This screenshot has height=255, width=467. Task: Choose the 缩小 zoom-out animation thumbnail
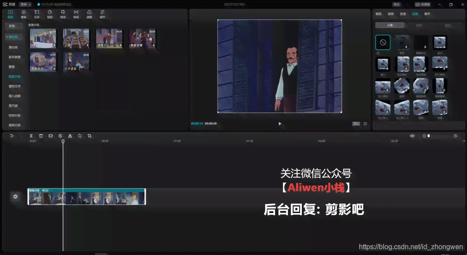pos(383,64)
